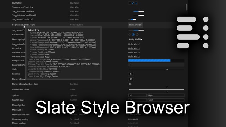The width and height of the screenshot is (226, 127).
Task: Follow the Hyperlink row underlined Hello, World! link
Action: (134, 48)
